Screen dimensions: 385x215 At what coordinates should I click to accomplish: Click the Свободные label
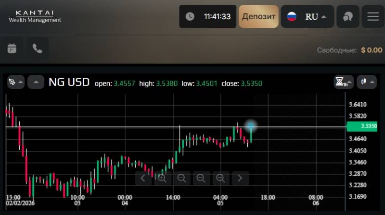pyautogui.click(x=336, y=50)
